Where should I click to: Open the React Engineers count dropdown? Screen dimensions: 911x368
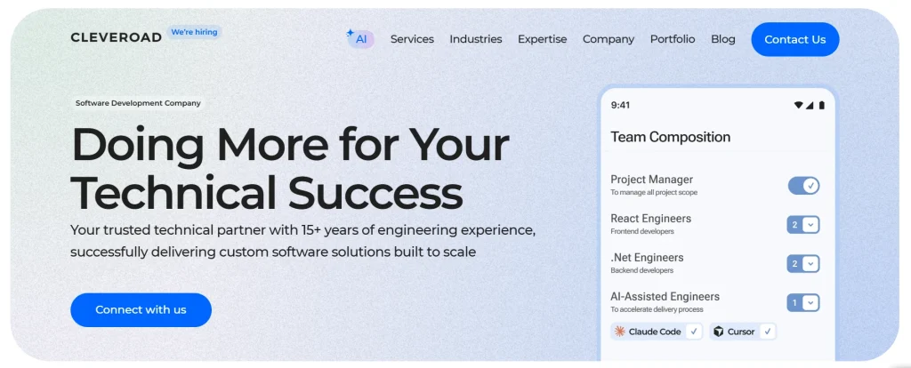(803, 225)
